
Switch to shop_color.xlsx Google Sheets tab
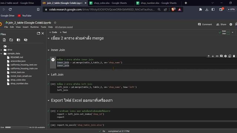(110, 3)
